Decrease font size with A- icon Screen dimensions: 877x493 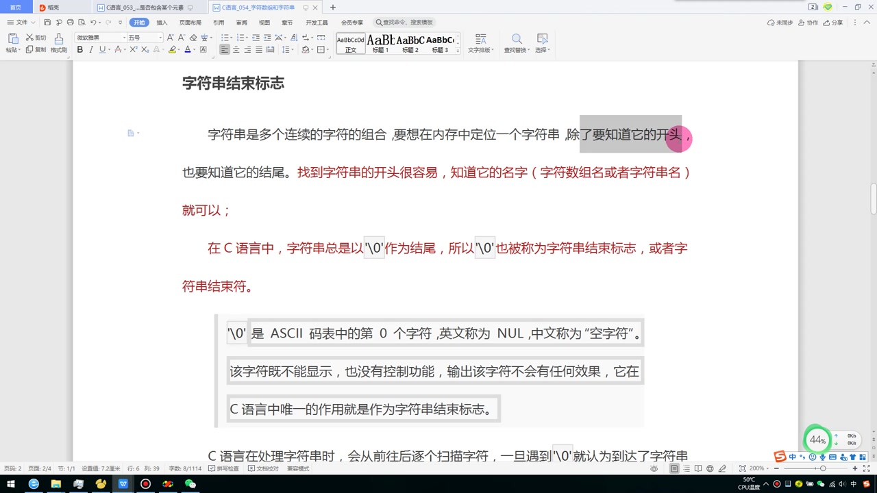coord(182,38)
